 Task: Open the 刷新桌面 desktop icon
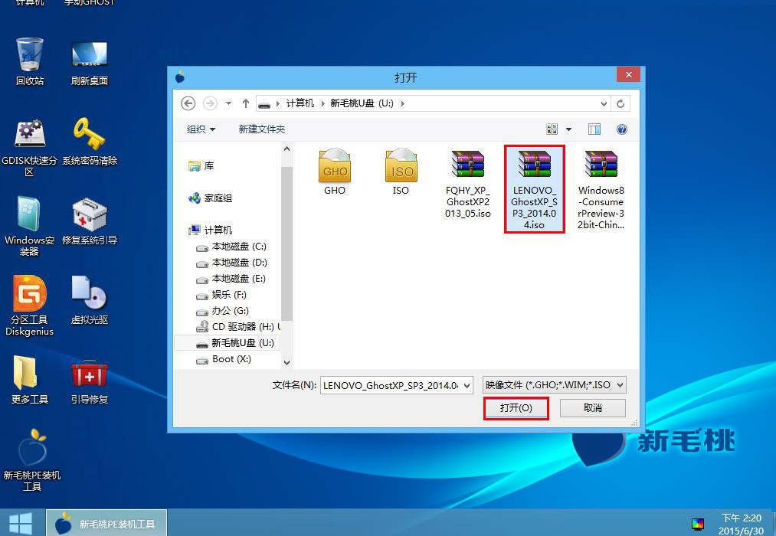point(90,61)
